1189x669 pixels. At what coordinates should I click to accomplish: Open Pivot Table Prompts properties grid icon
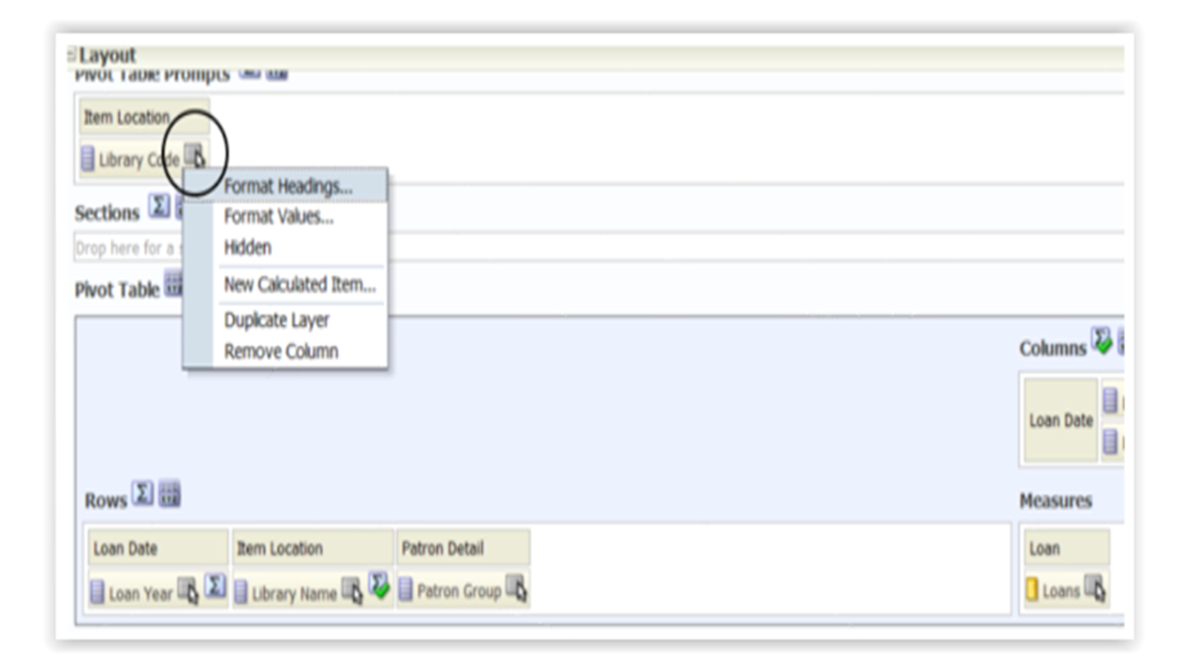(277, 72)
